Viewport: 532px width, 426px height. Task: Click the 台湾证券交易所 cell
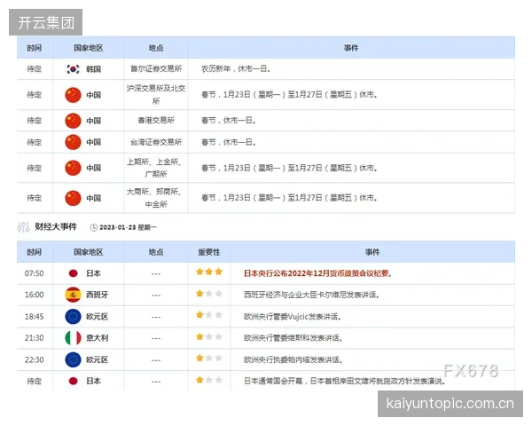(156, 142)
